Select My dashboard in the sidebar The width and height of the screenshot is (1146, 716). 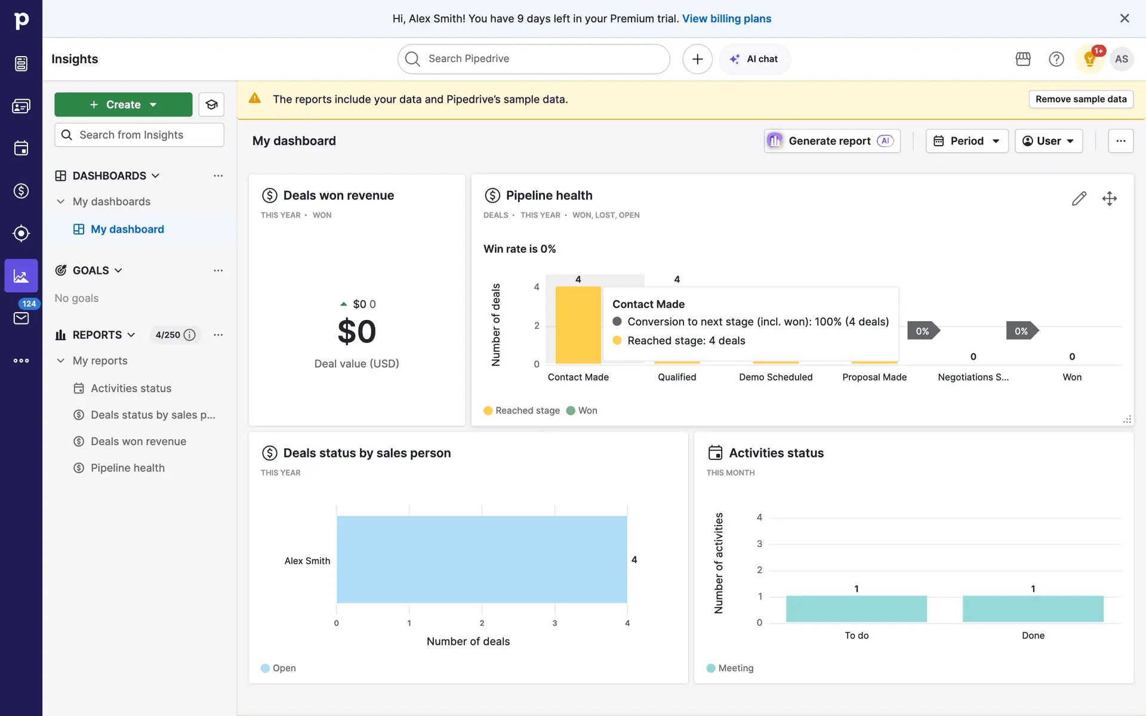[x=127, y=229]
